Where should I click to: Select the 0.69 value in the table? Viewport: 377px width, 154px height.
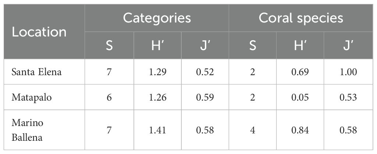(x=300, y=72)
